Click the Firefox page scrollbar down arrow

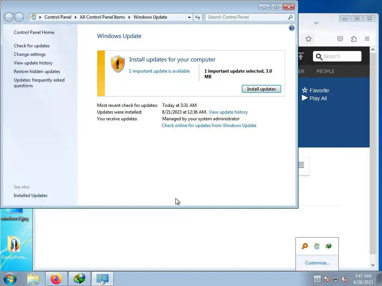pos(373,265)
